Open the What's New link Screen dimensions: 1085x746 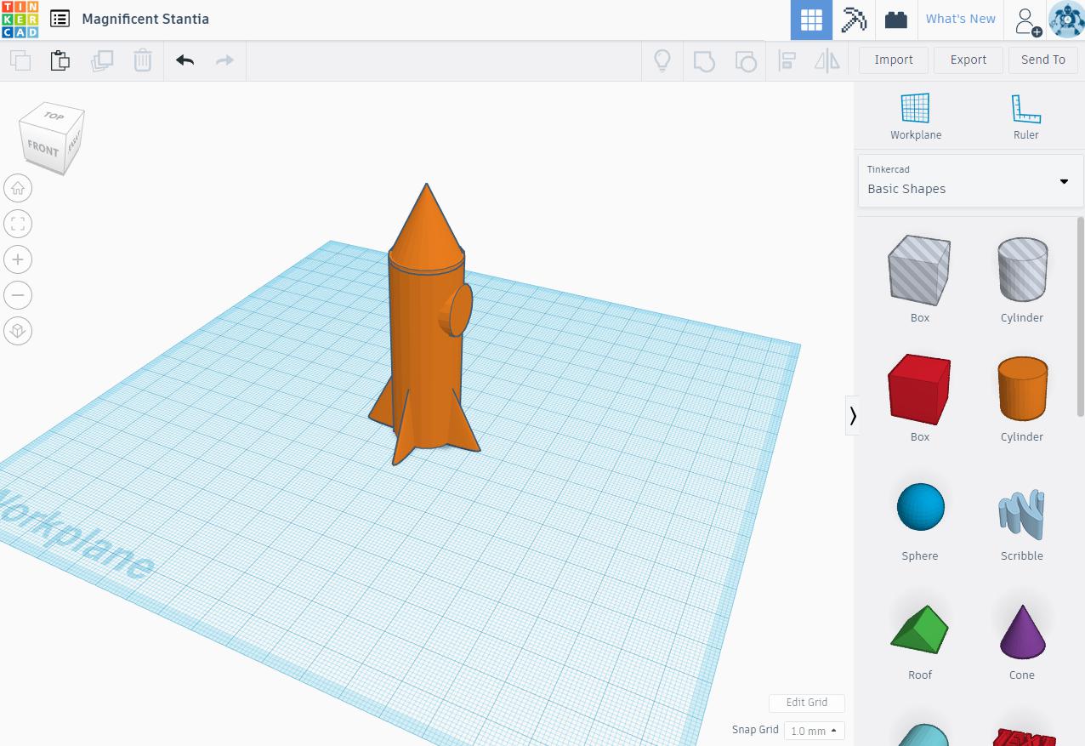[x=960, y=19]
